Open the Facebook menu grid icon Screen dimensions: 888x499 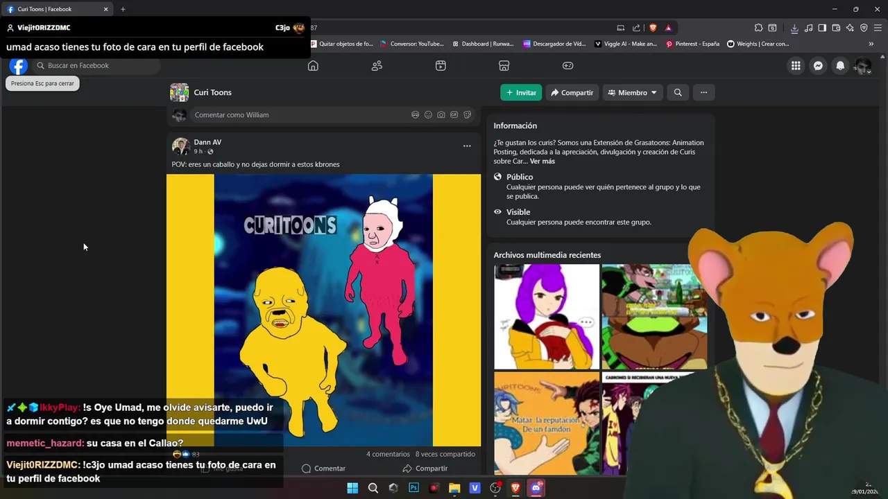pyautogui.click(x=796, y=66)
